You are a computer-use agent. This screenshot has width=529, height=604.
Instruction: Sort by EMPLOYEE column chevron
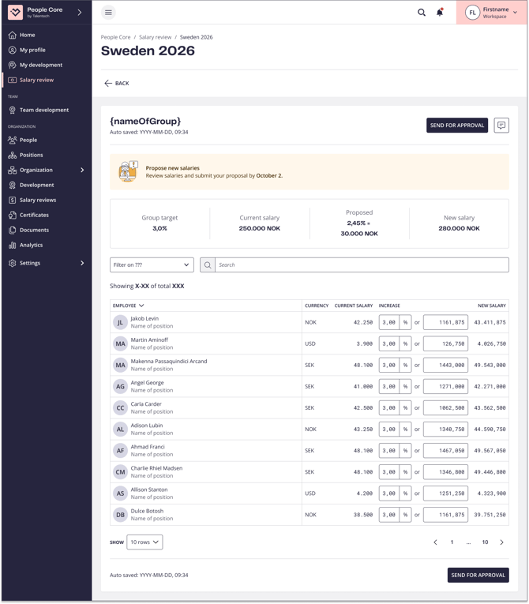[x=141, y=306]
